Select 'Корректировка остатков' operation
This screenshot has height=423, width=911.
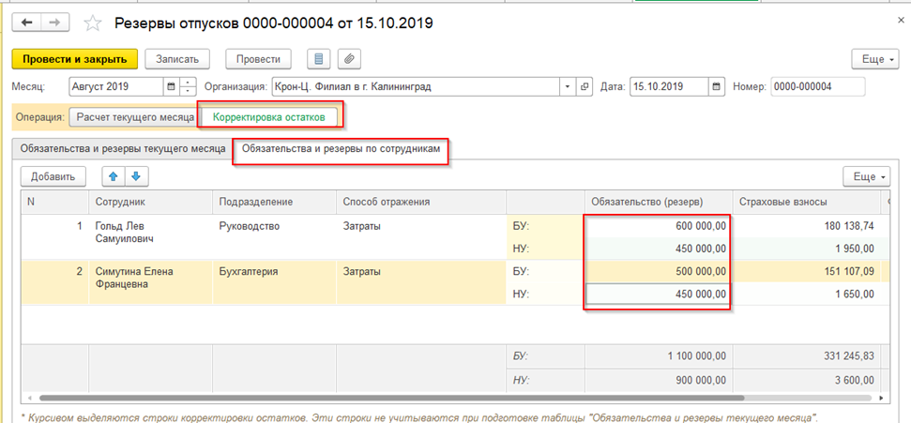pos(269,117)
